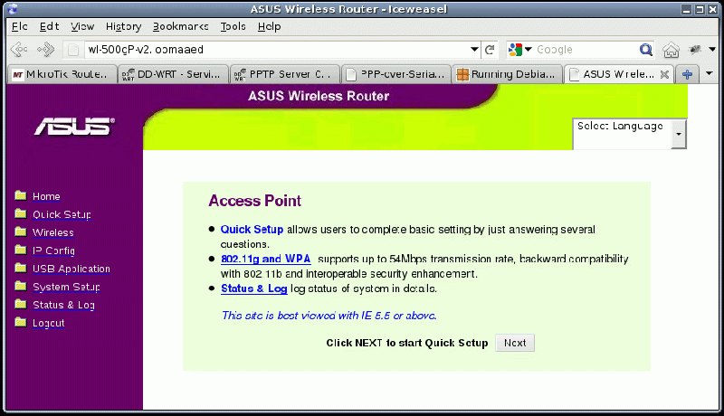This screenshot has height=416, width=724.
Task: Open the Home sidebar link
Action: pos(46,196)
